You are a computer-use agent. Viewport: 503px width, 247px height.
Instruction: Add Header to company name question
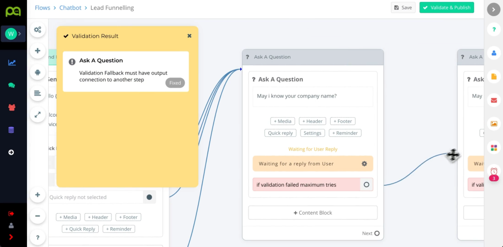click(x=312, y=121)
